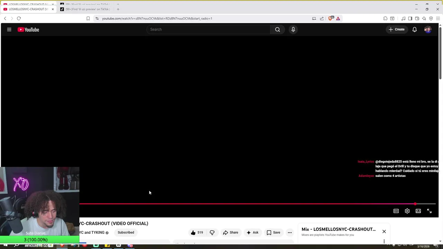Open account avatar menu

tap(428, 30)
